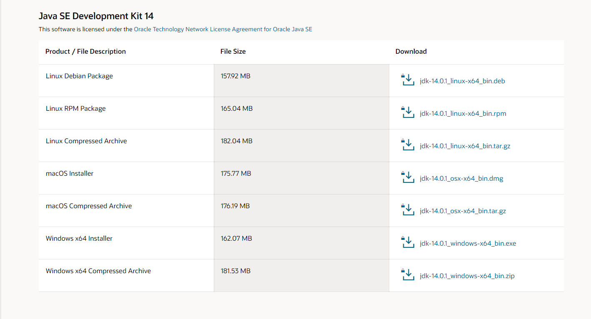Select macOS Compressed Archive row label
The image size is (591, 319).
(x=89, y=206)
